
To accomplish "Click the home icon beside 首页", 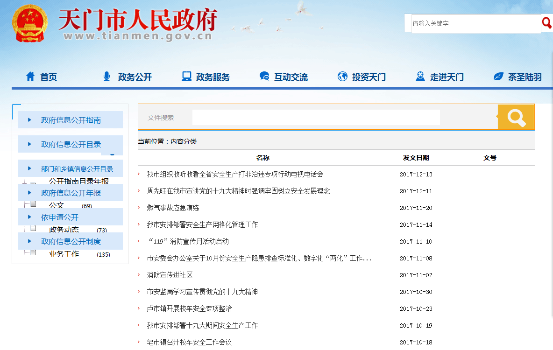I will coord(30,77).
